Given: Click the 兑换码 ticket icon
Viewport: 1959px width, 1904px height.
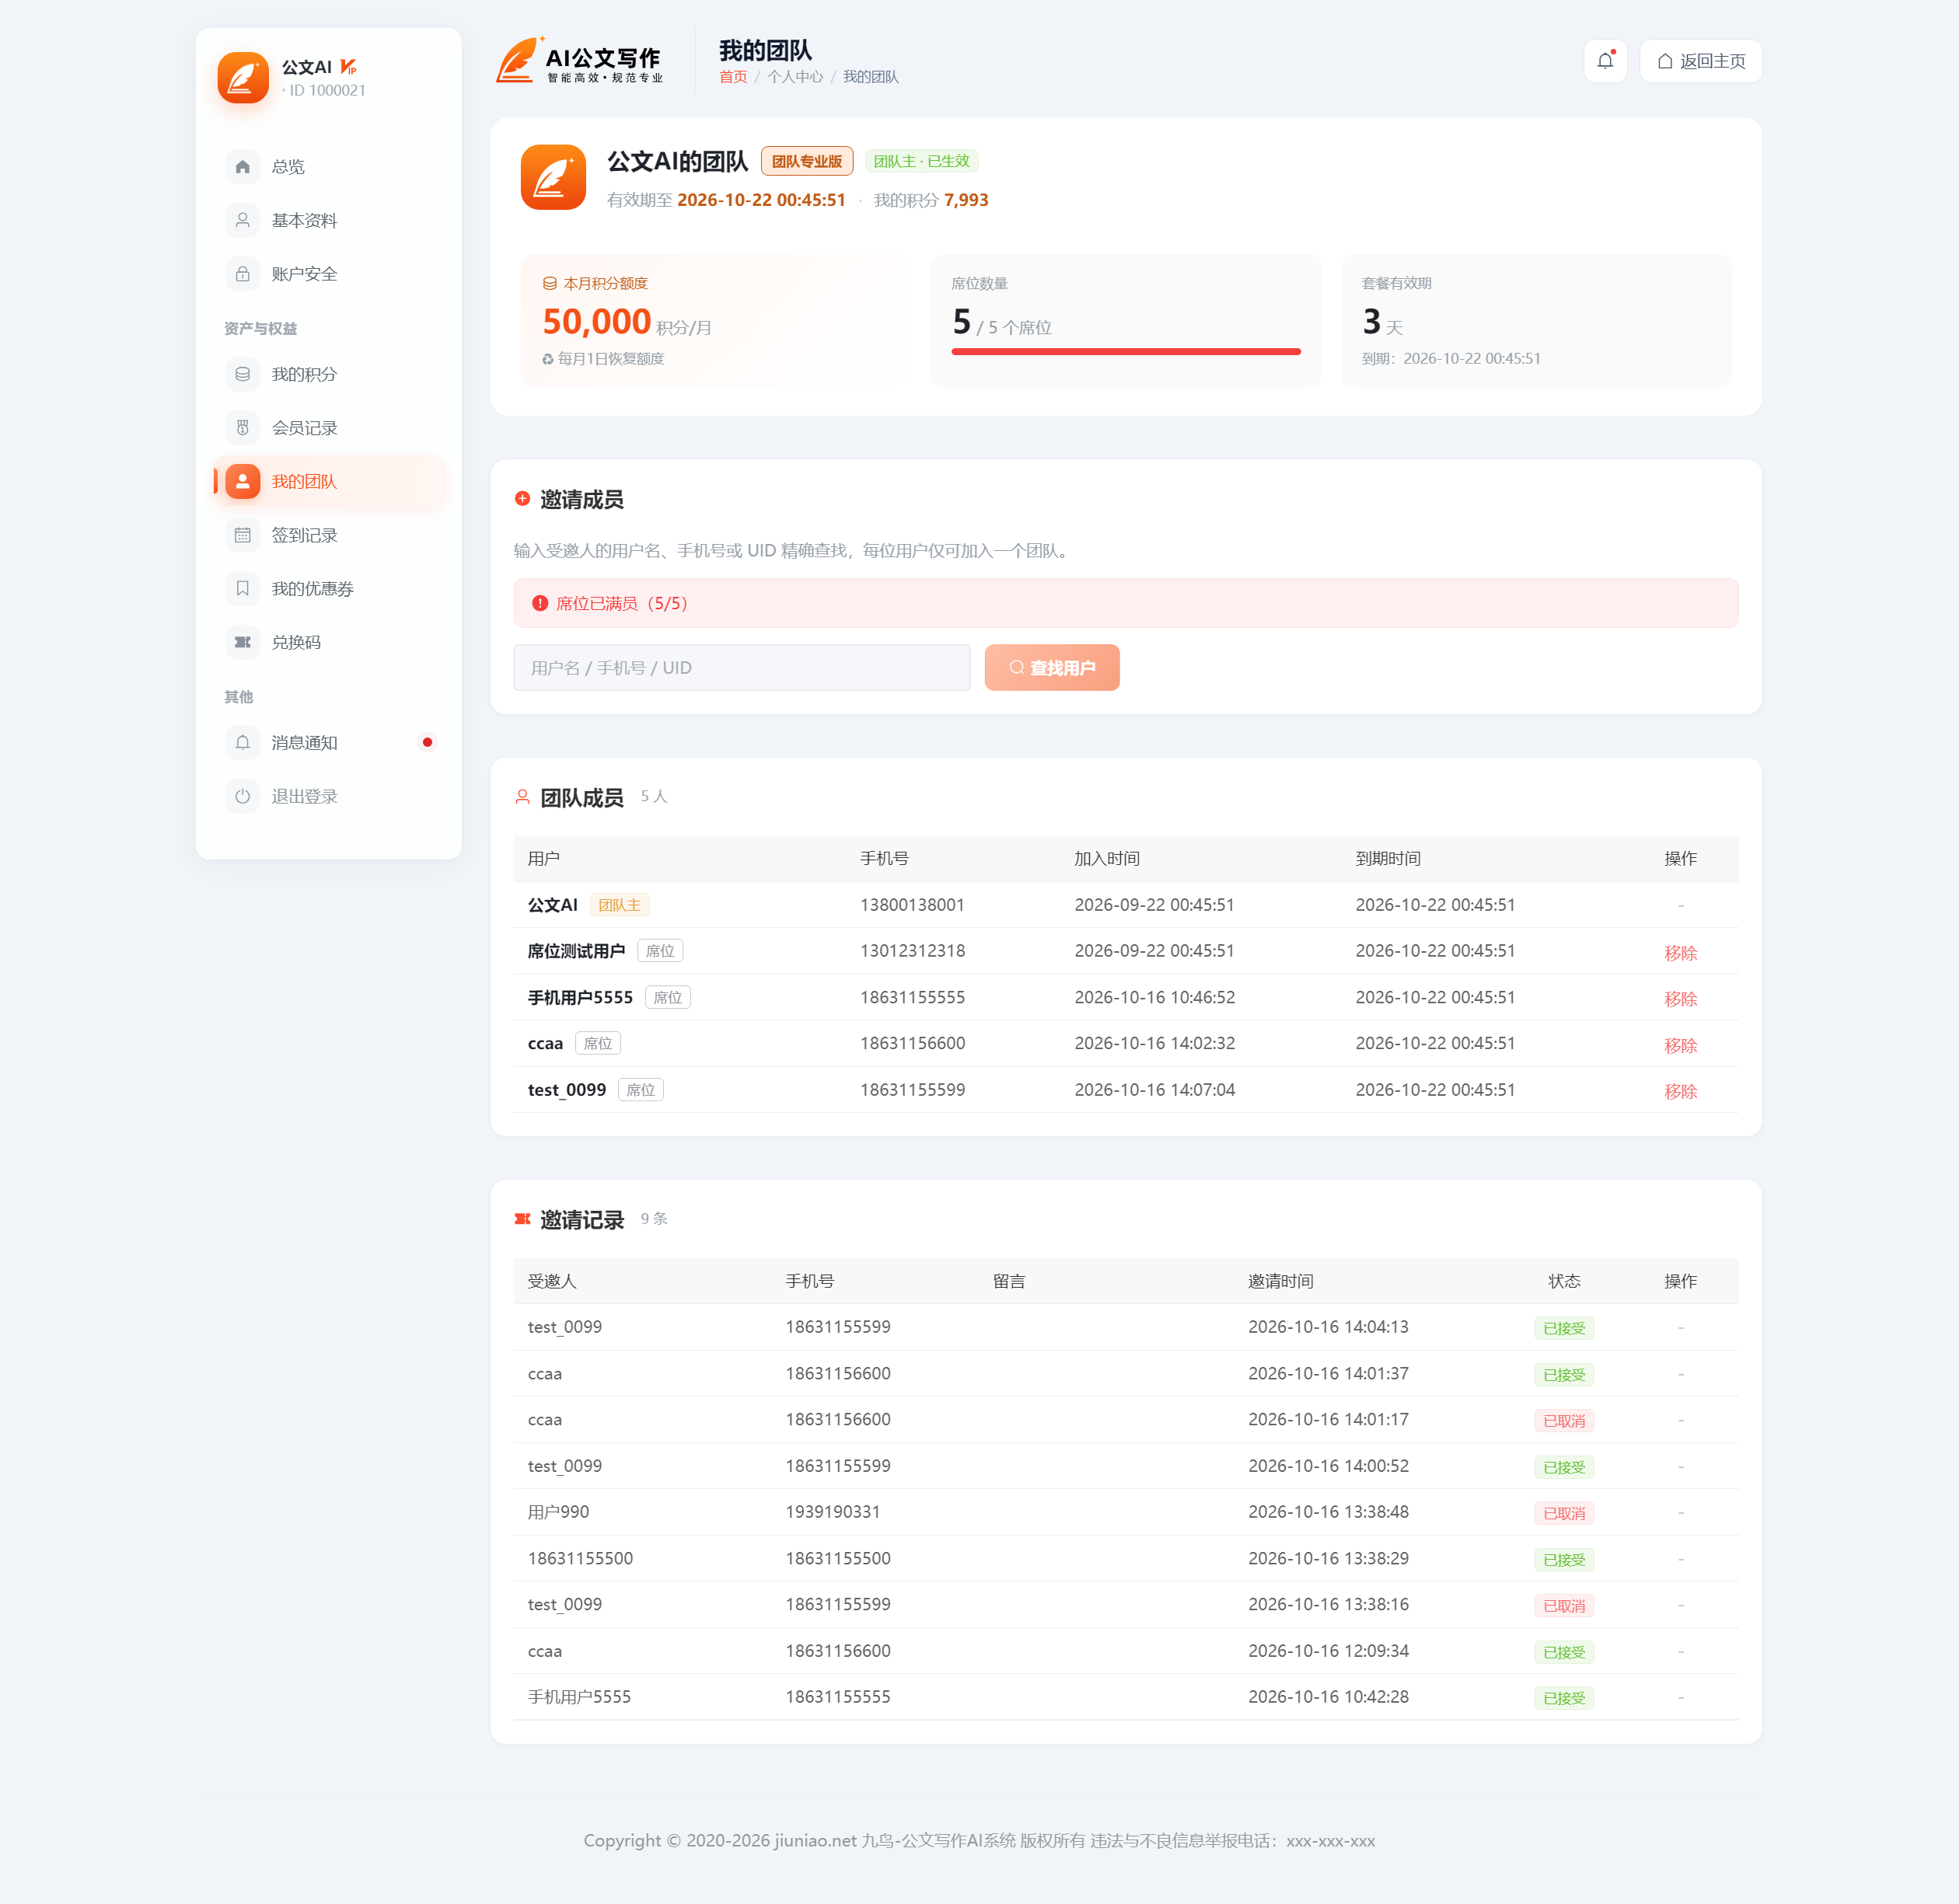Looking at the screenshot, I should coord(242,642).
